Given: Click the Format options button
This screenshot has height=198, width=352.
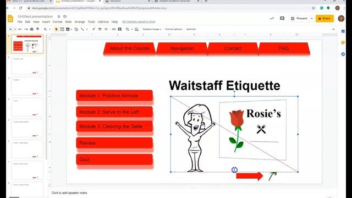Looking at the screenshot, I should click(174, 29).
